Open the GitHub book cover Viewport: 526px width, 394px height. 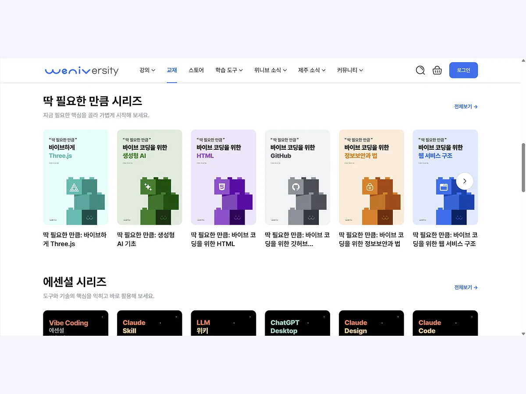[298, 177]
